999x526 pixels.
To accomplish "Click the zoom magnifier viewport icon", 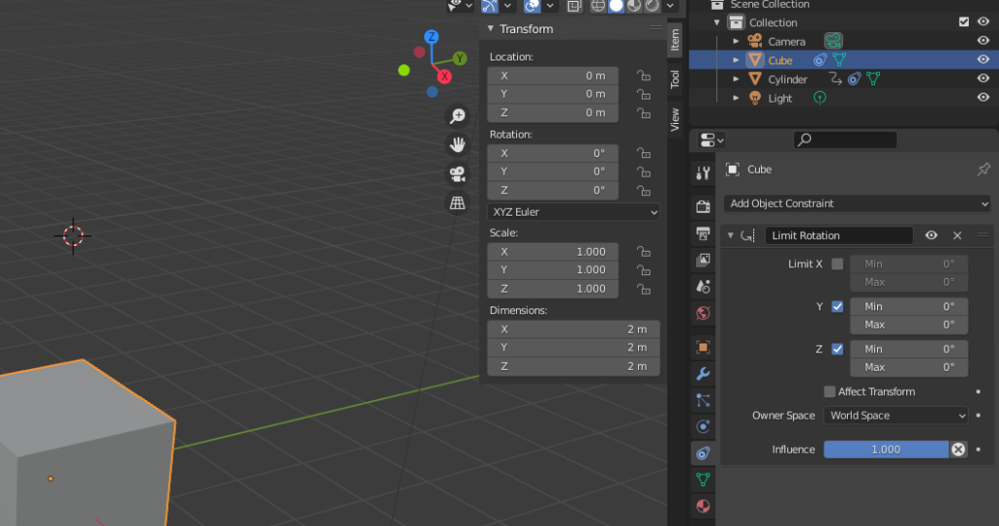I will 457,117.
